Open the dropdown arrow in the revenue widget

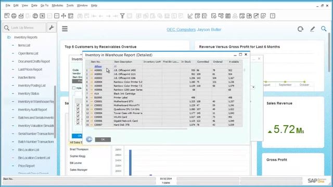point(253,87)
